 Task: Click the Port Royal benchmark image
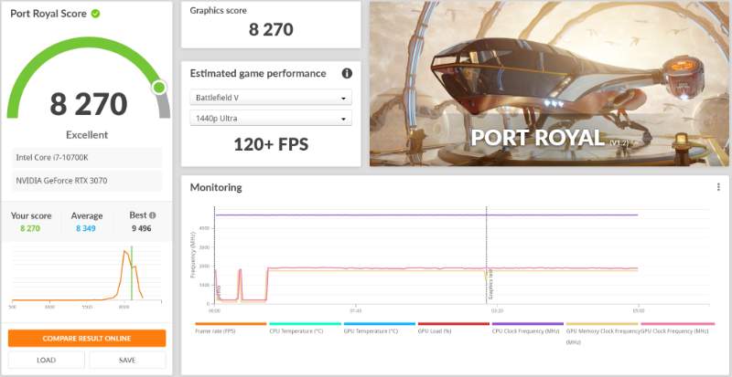click(x=549, y=84)
